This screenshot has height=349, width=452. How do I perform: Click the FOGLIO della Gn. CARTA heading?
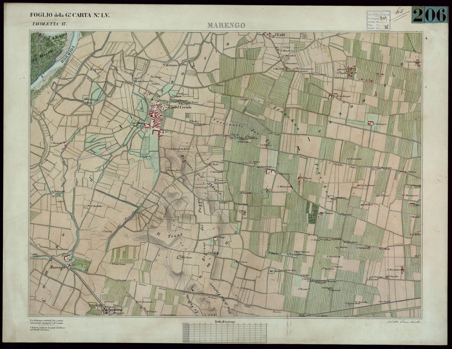pyautogui.click(x=70, y=15)
